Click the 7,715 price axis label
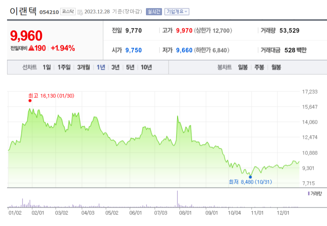The image size is (327, 226). click(x=309, y=184)
